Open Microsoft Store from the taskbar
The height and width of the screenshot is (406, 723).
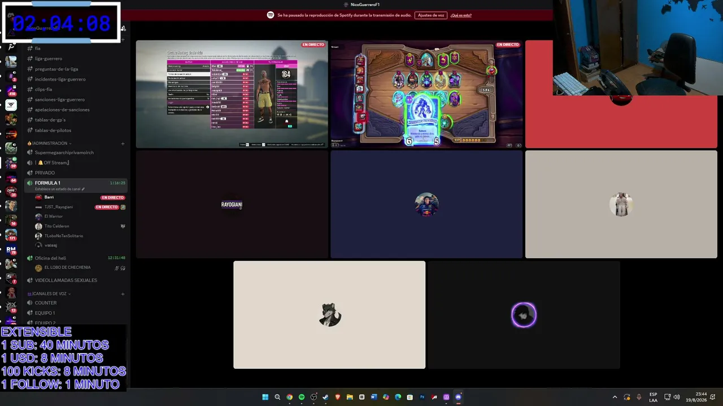tap(410, 397)
